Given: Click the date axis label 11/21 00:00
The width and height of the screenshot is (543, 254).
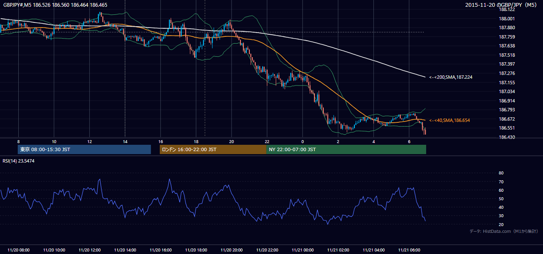Looking at the screenshot, I should click(303, 250).
